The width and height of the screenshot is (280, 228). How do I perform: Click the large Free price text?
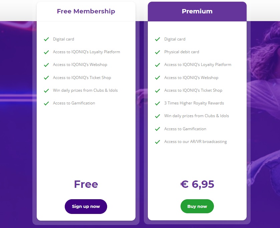point(86,184)
